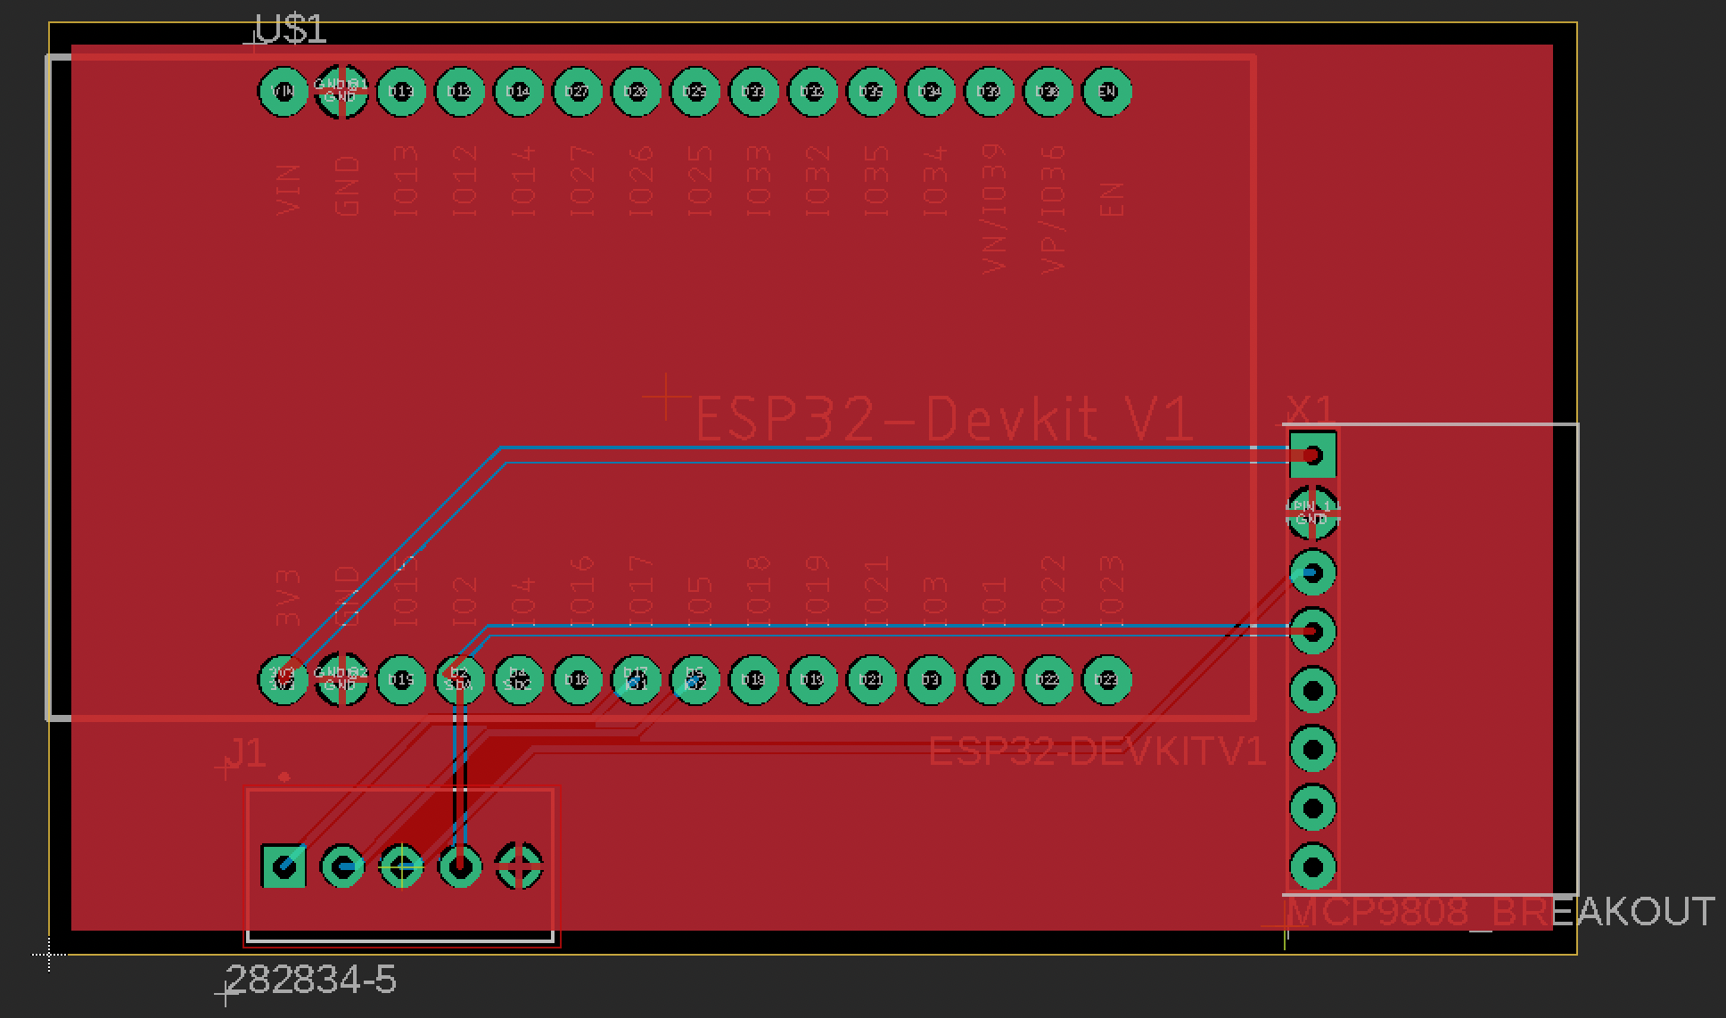Select the IO22 pad on the ESP32 header
1726x1018 pixels.
click(x=1048, y=680)
